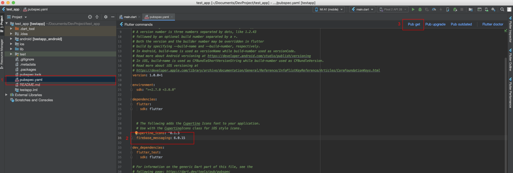Stop the running process square icon
The width and height of the screenshot is (513, 173).
point(462,9)
